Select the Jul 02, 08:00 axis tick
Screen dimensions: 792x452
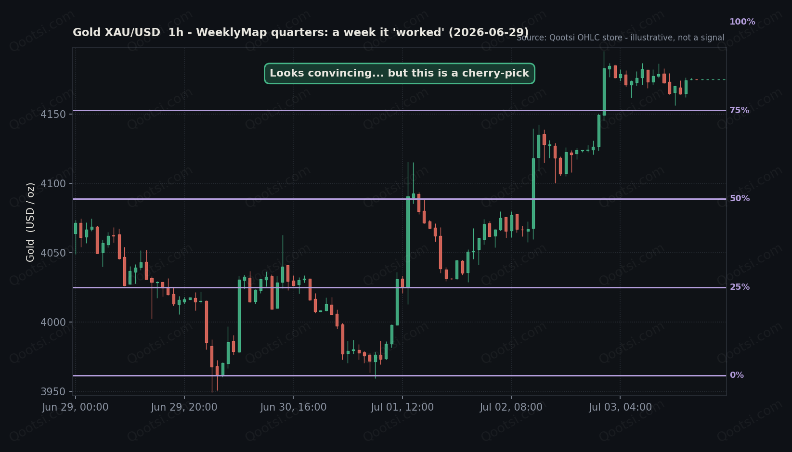tap(511, 407)
